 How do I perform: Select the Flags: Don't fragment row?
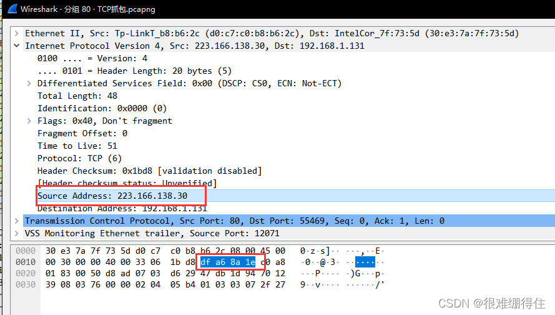coord(105,121)
